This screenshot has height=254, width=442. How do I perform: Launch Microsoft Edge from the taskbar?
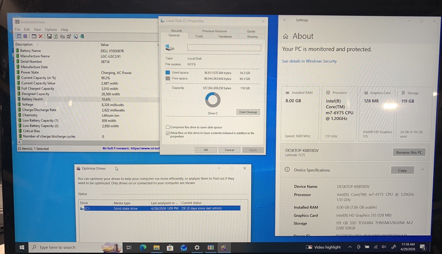click(143, 247)
